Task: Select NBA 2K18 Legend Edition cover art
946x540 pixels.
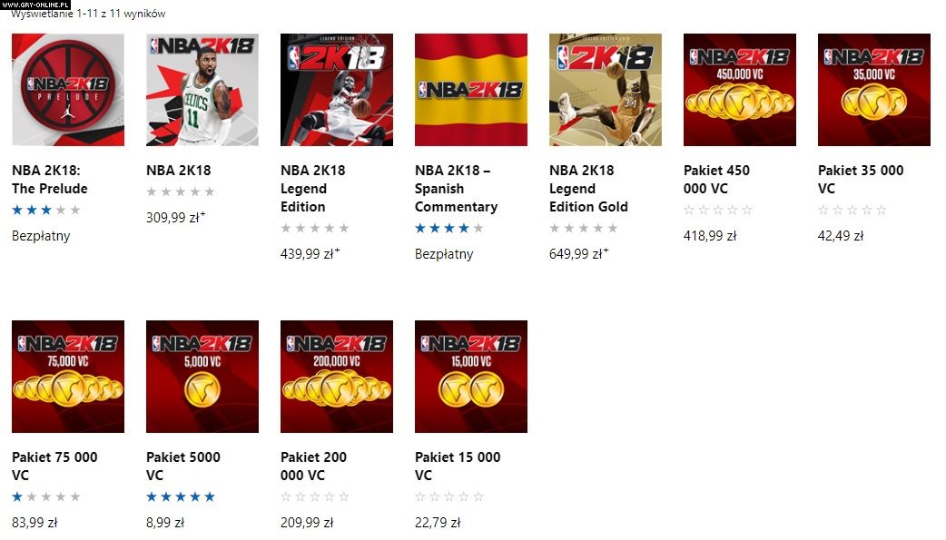Action: pos(337,90)
